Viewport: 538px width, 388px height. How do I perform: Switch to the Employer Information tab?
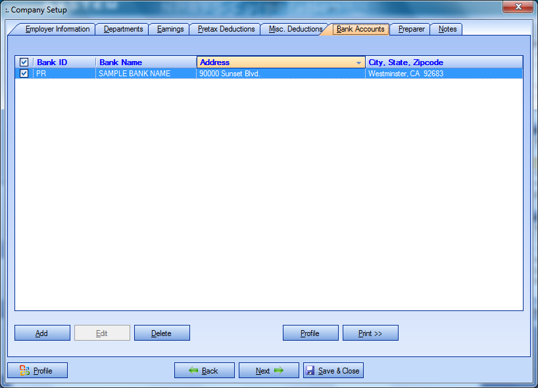point(57,29)
